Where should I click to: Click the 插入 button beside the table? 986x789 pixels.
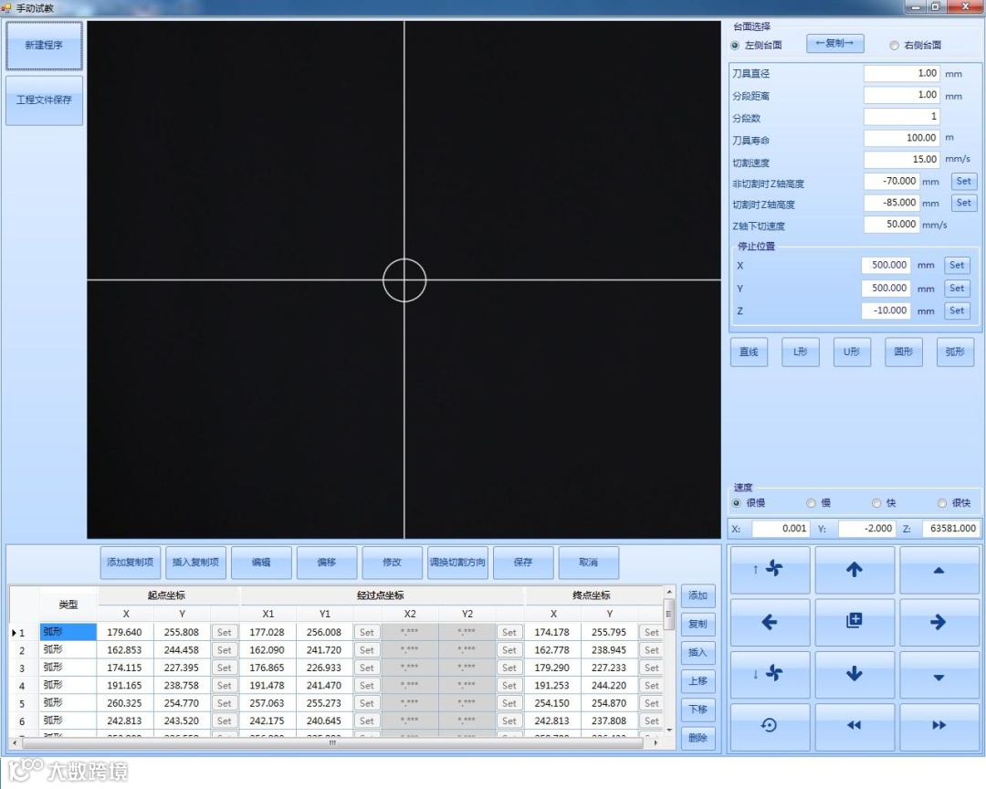point(698,652)
